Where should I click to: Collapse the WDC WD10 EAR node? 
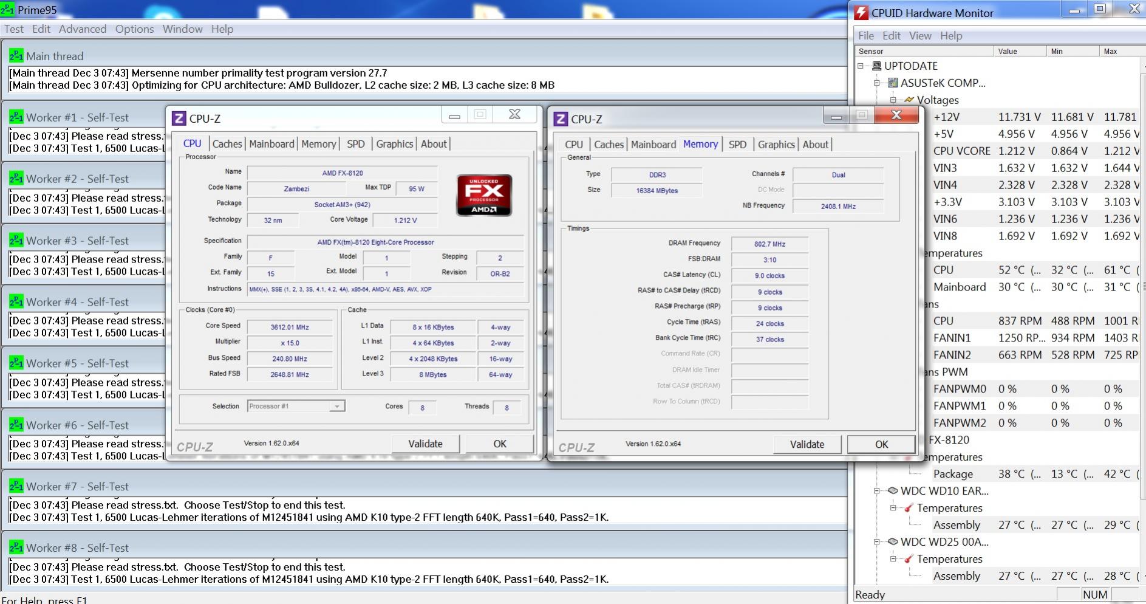pyautogui.click(x=877, y=491)
